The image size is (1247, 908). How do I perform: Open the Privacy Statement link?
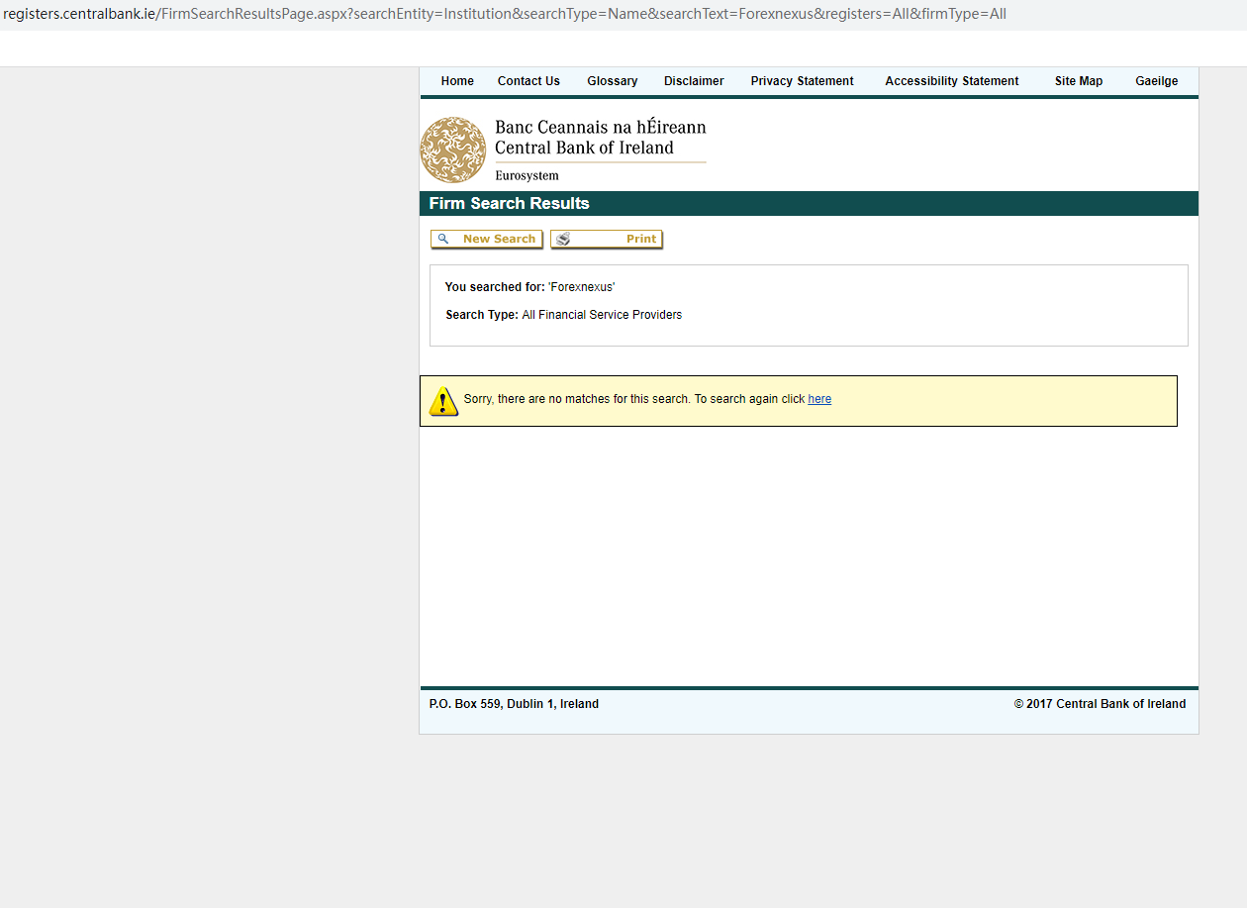point(802,81)
